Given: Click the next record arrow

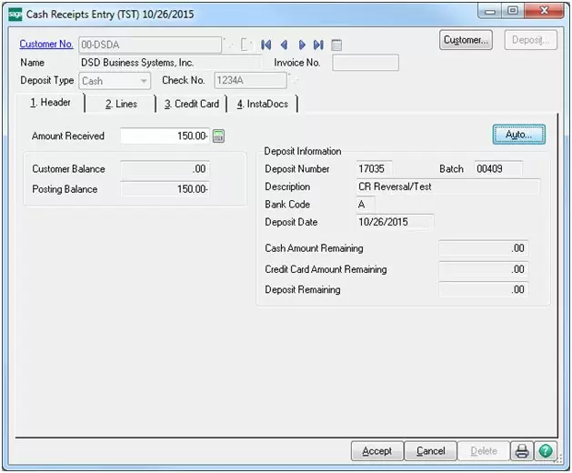Looking at the screenshot, I should click(302, 44).
